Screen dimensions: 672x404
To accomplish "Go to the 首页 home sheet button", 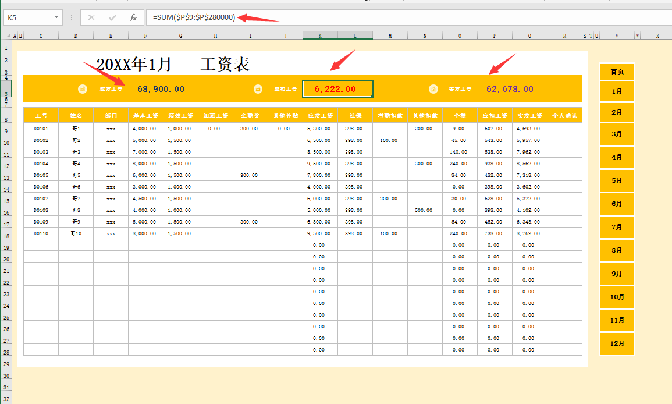I will (617, 72).
